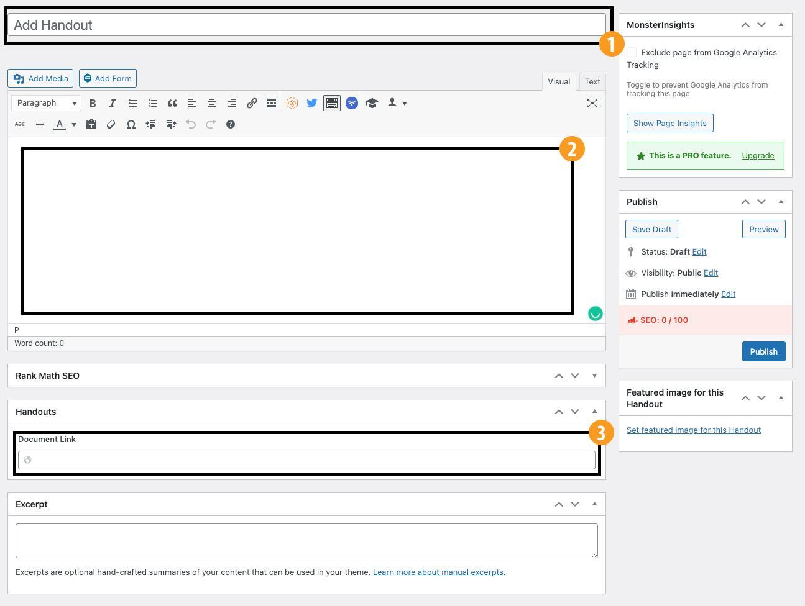Open Learn more about manual excerpts link
The image size is (805, 606).
pyautogui.click(x=438, y=572)
